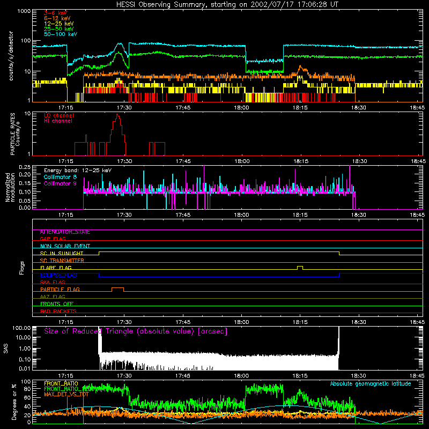Select the red "3-6 keV" legend label

56,13
